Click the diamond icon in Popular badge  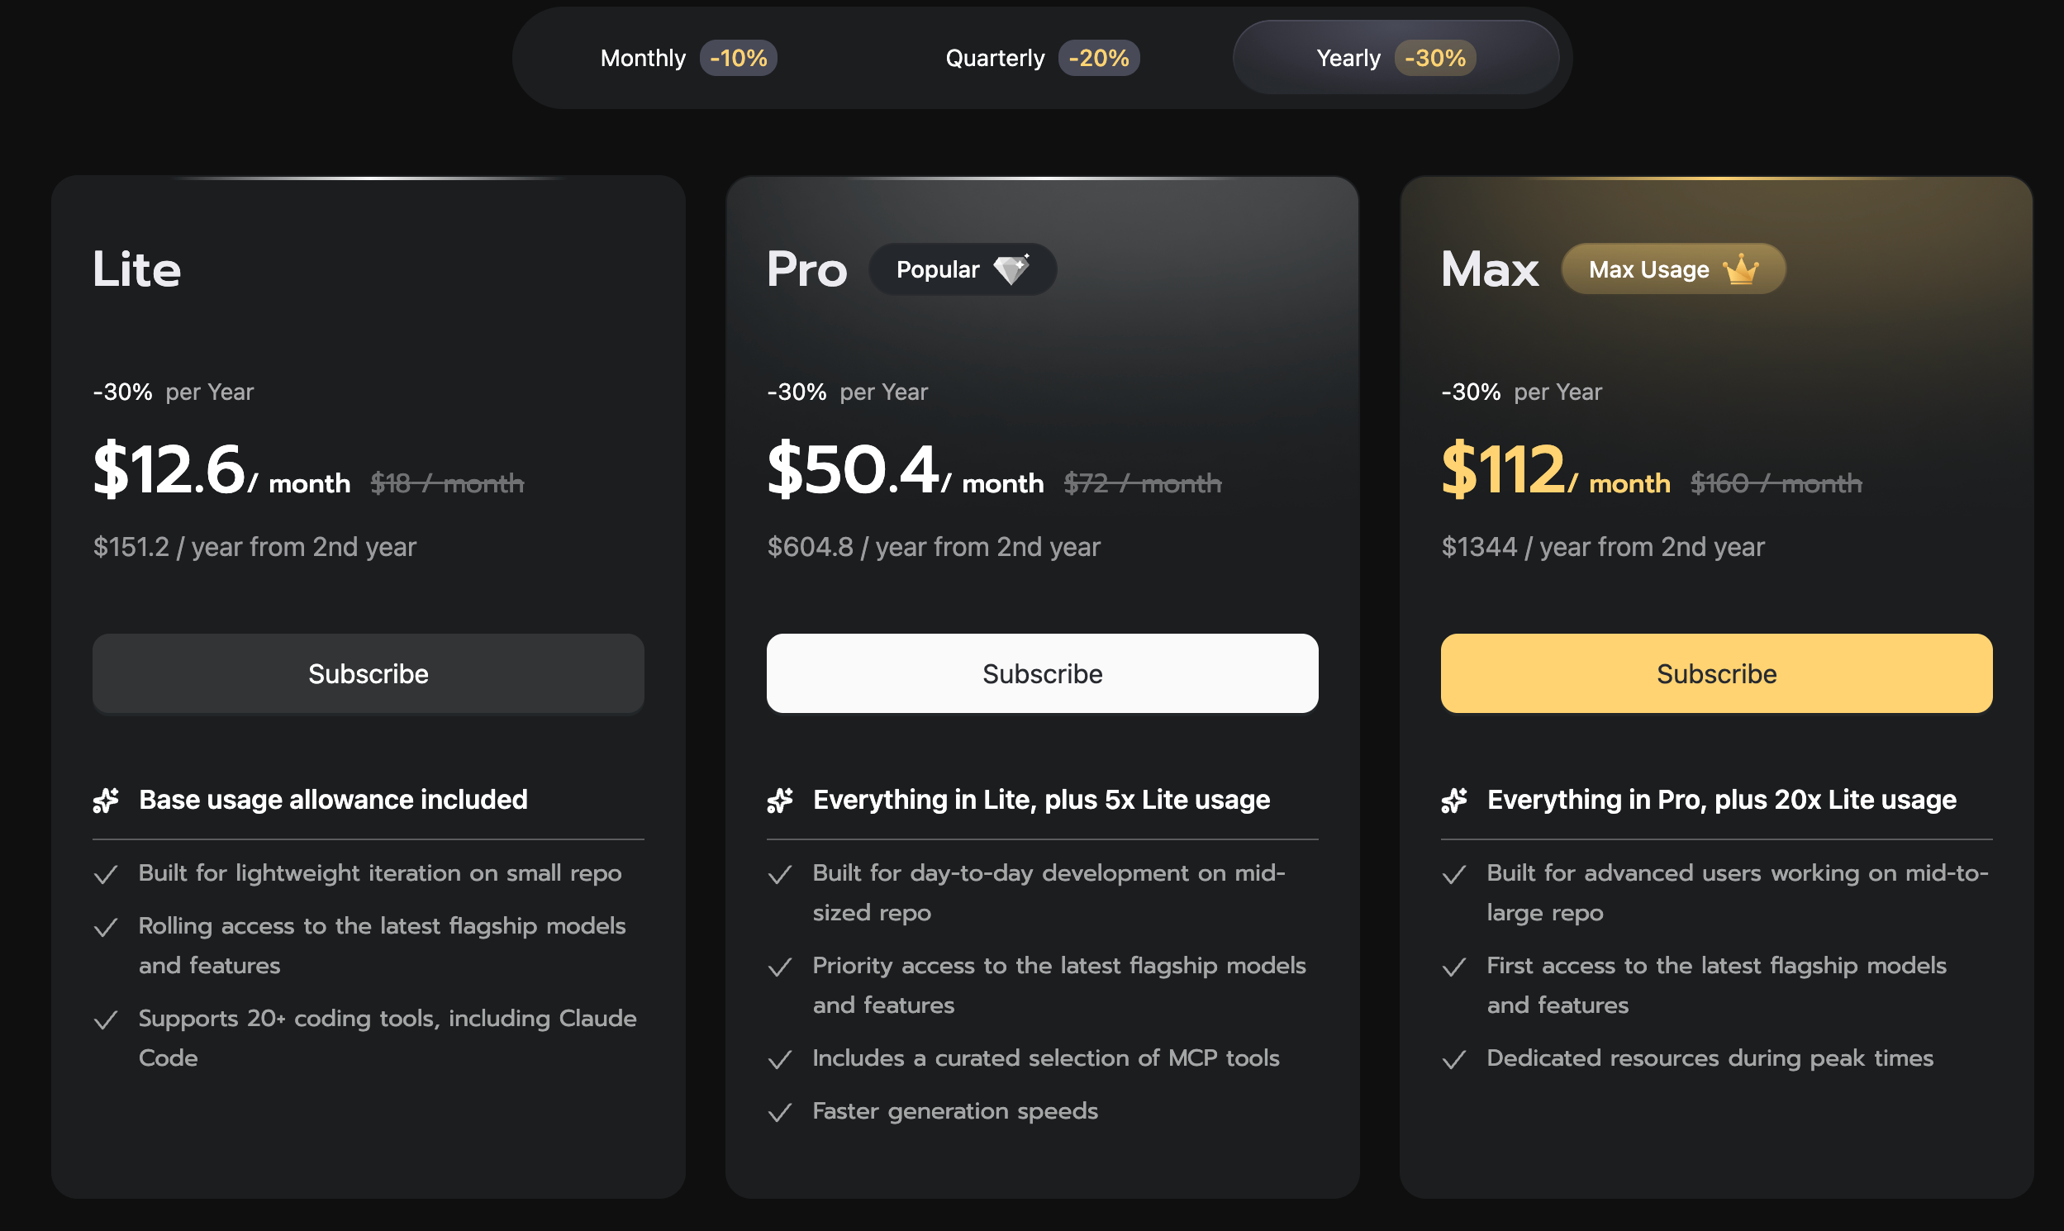click(x=1011, y=269)
